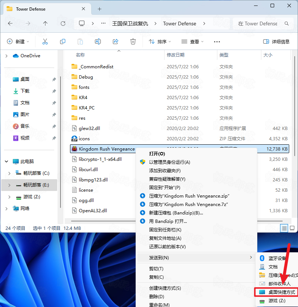Open the Videos quick access item
Screen dimensions: 298x307
click(25, 138)
